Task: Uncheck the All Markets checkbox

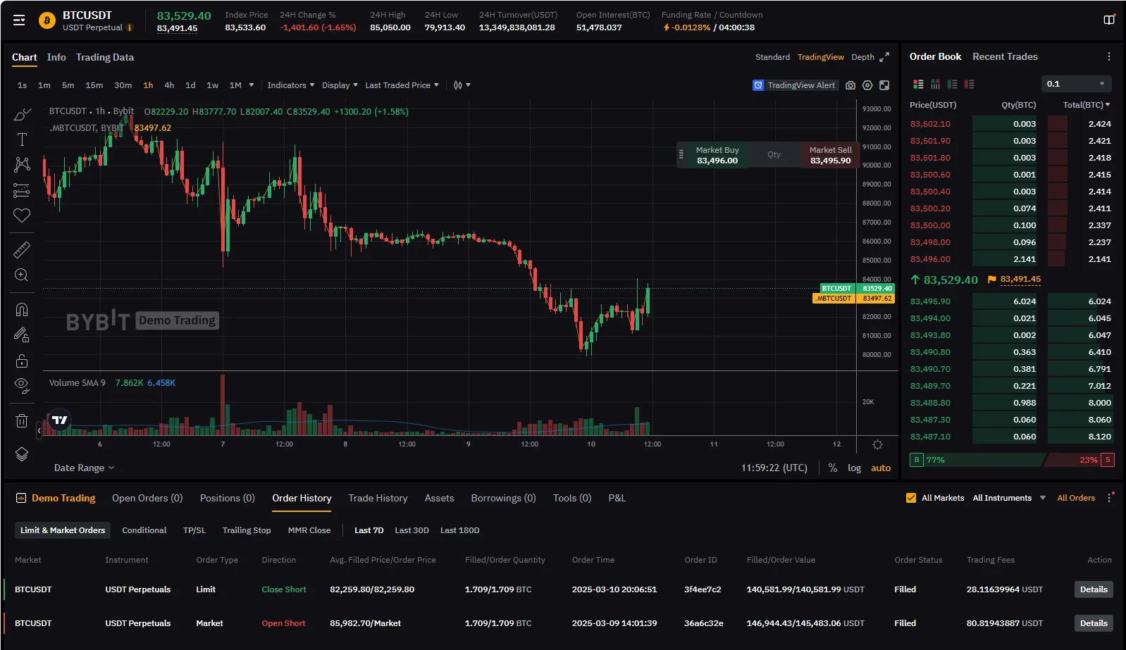Action: coord(910,498)
